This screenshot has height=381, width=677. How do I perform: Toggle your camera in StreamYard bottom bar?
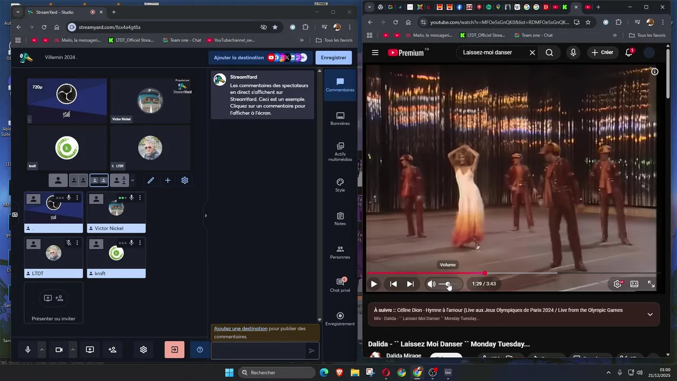[59, 350]
